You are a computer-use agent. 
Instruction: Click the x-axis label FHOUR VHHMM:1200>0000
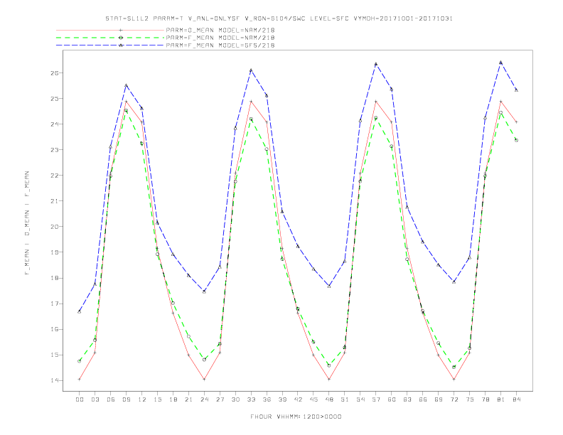pyautogui.click(x=296, y=417)
